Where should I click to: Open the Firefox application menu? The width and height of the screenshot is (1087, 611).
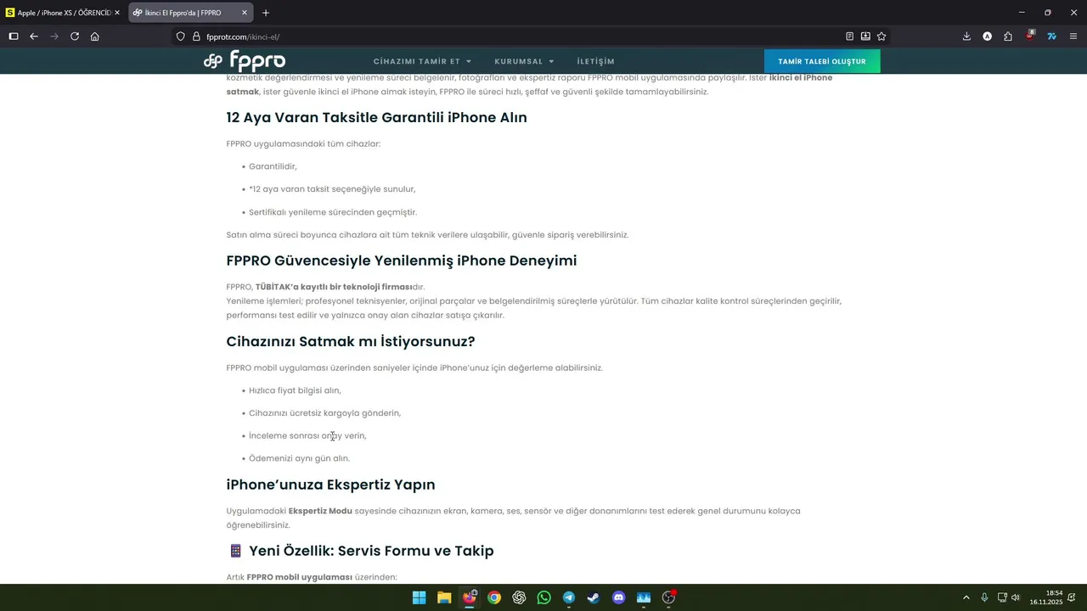coord(1073,36)
